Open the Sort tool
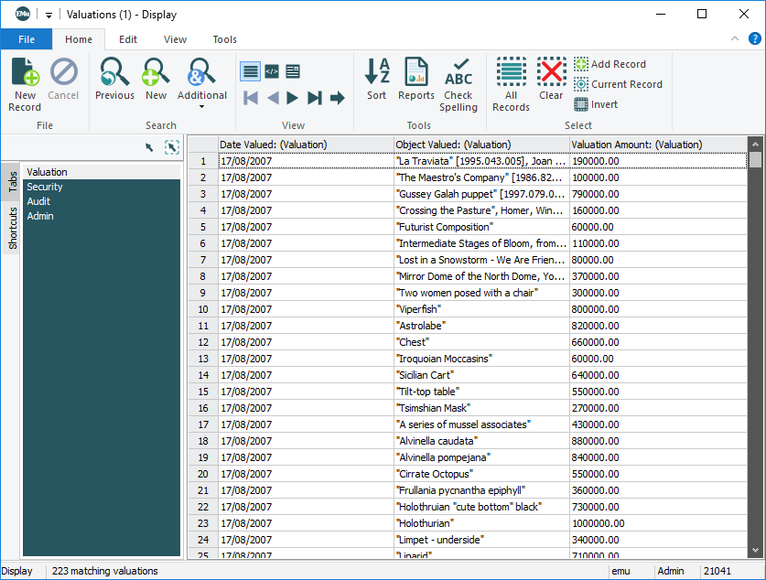Viewport: 766px width, 580px height. 377,80
